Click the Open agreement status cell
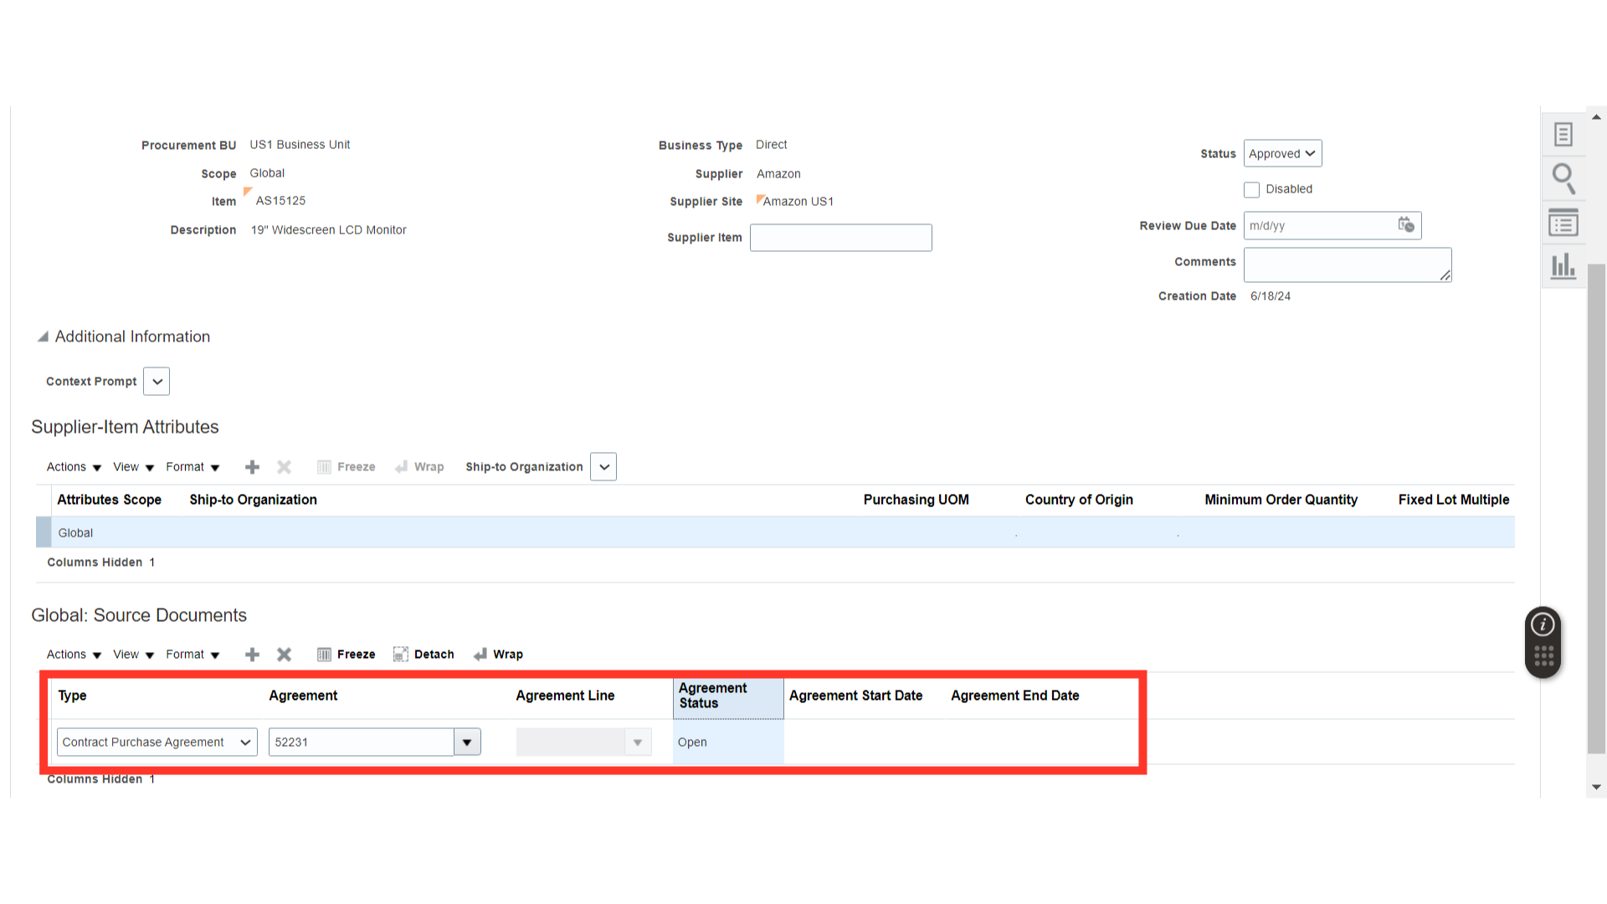This screenshot has height=904, width=1607. coord(728,742)
